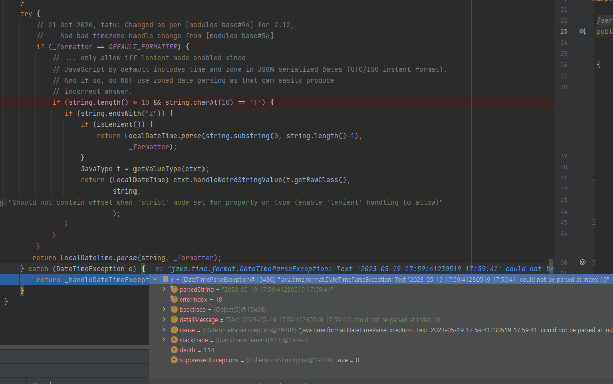Click the detailMessage value text

[x=334, y=320]
